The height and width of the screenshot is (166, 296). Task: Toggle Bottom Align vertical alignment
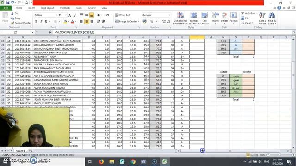point(92,15)
